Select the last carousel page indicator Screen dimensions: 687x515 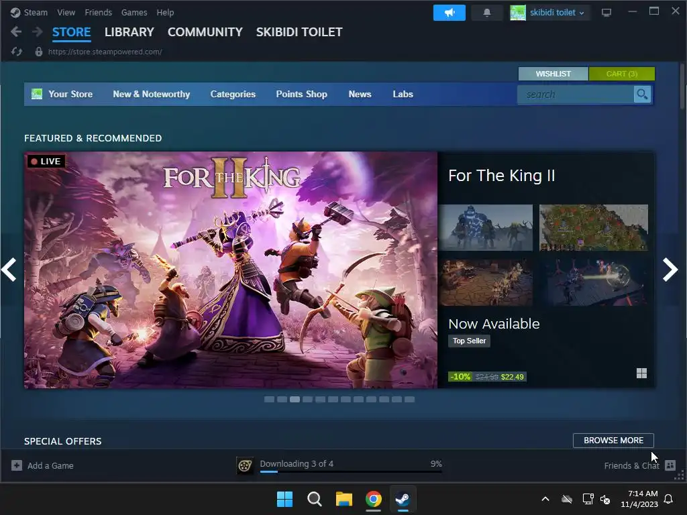410,400
